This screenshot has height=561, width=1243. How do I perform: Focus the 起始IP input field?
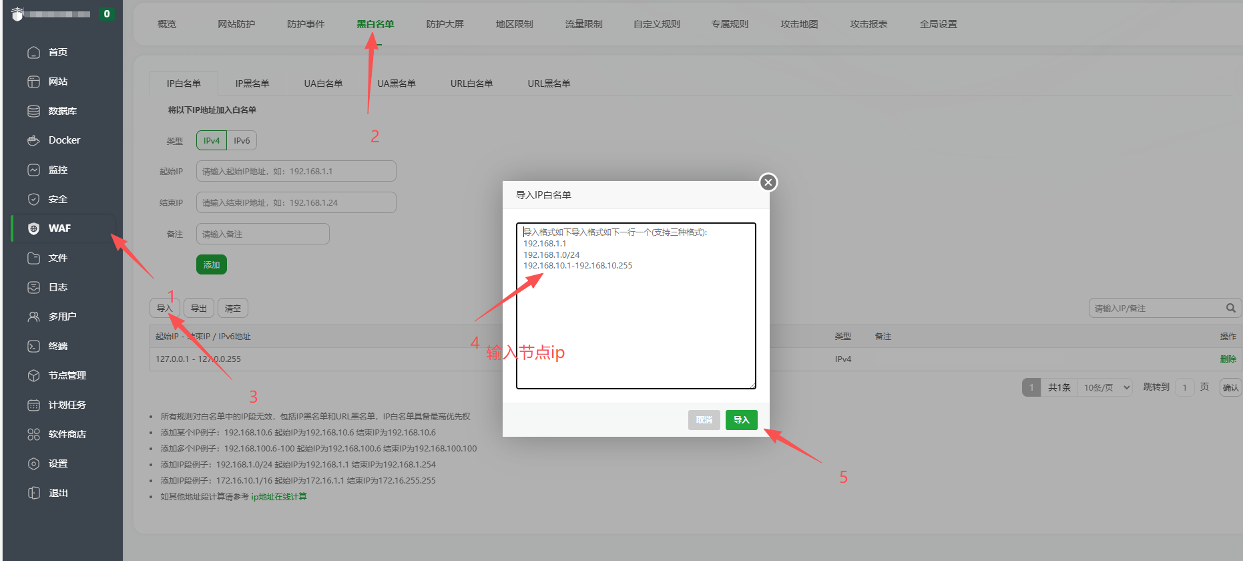click(296, 171)
